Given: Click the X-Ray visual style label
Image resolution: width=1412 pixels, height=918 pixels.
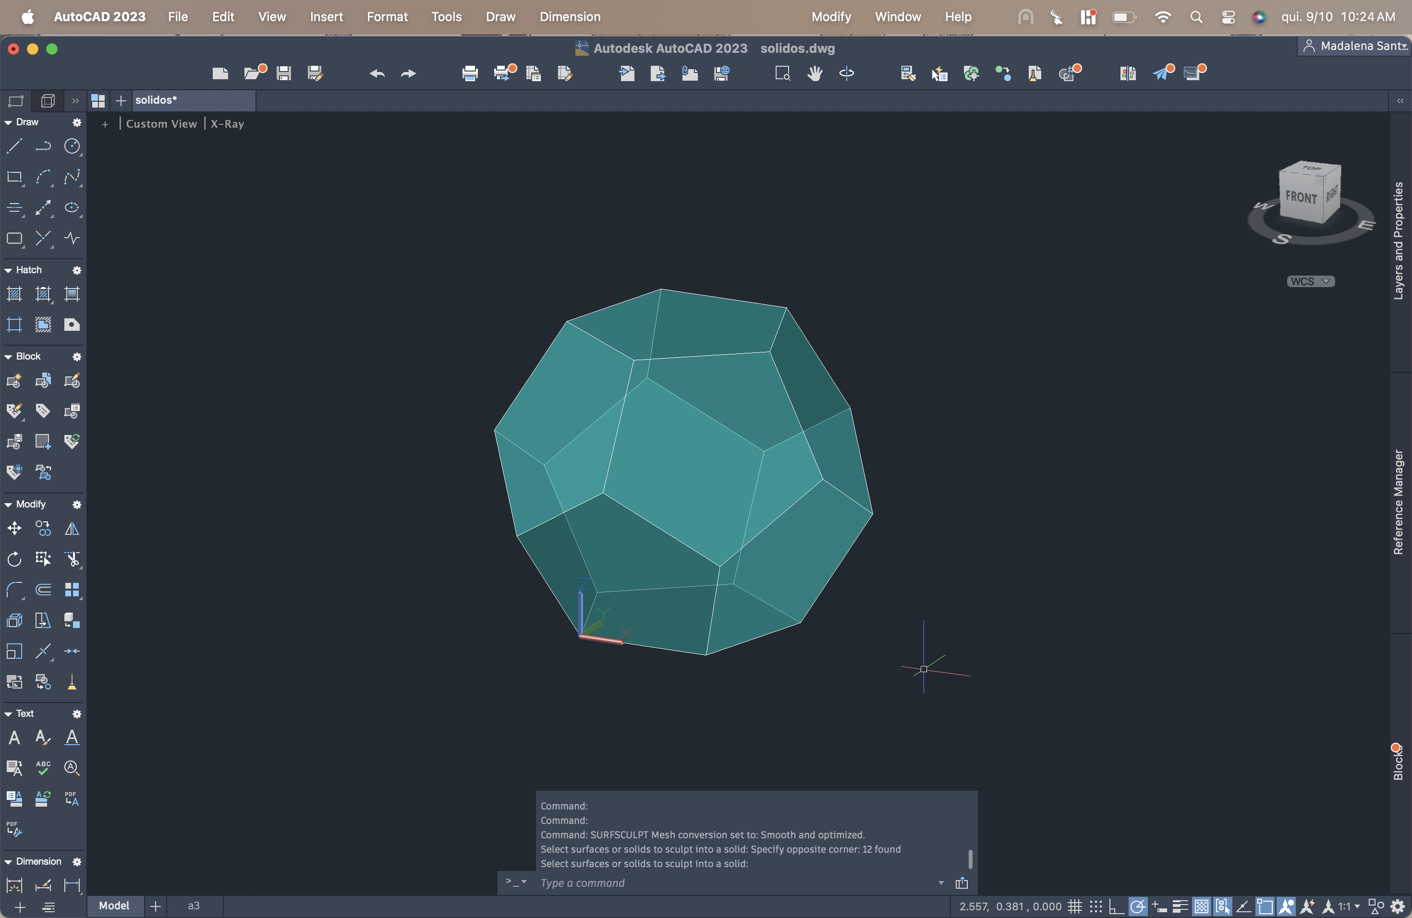Looking at the screenshot, I should click(227, 123).
